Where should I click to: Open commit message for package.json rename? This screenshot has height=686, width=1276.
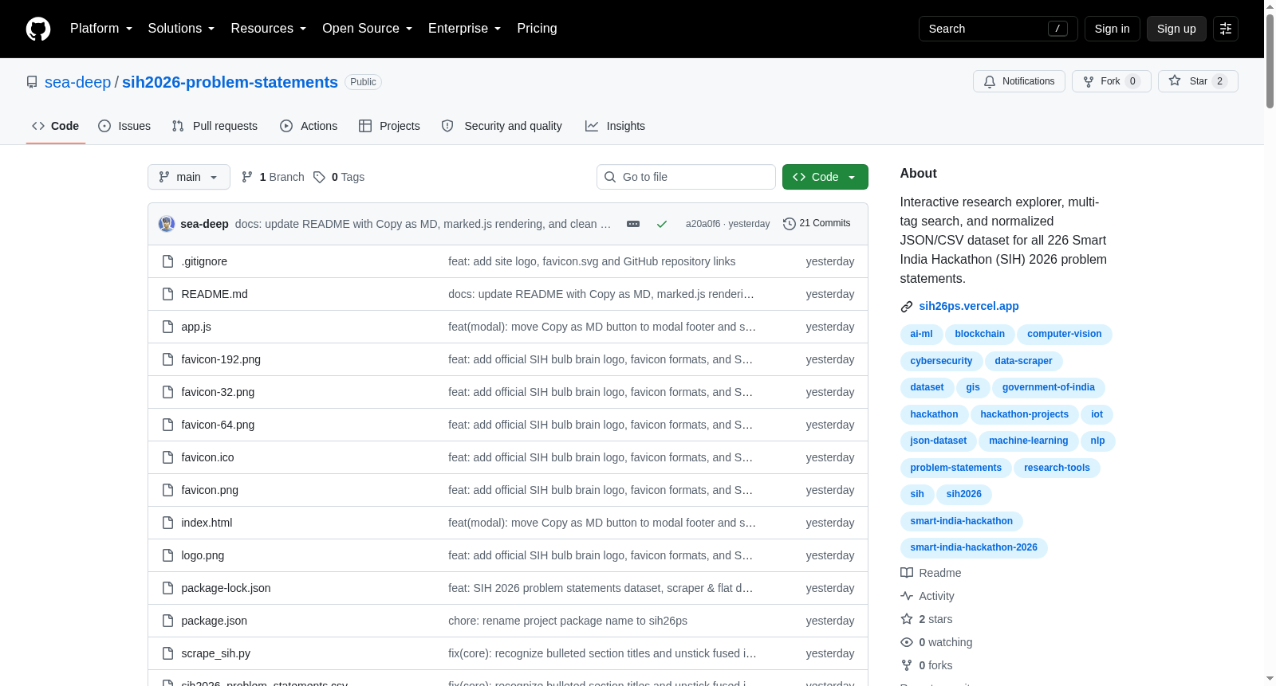568,621
